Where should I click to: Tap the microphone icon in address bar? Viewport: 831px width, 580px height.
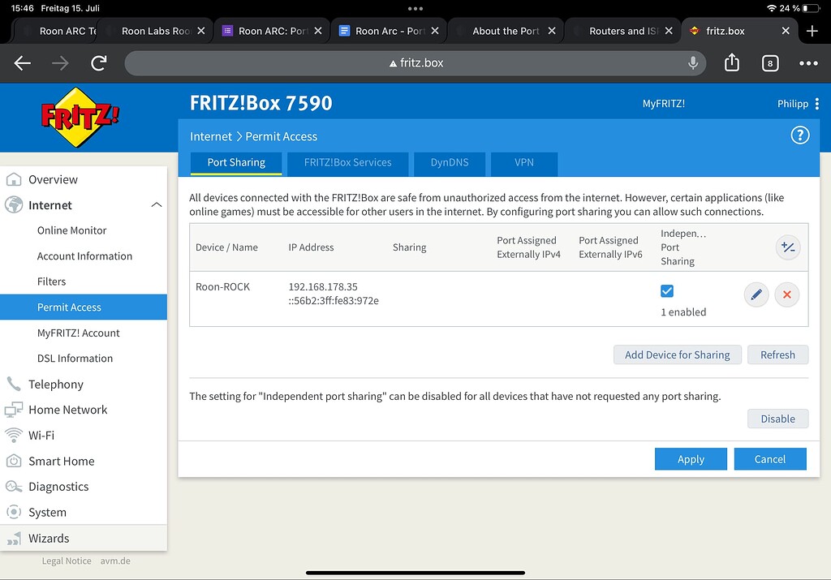pyautogui.click(x=693, y=63)
